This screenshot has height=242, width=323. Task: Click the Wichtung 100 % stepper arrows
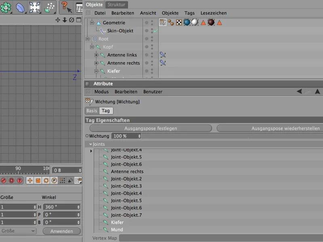click(139, 136)
